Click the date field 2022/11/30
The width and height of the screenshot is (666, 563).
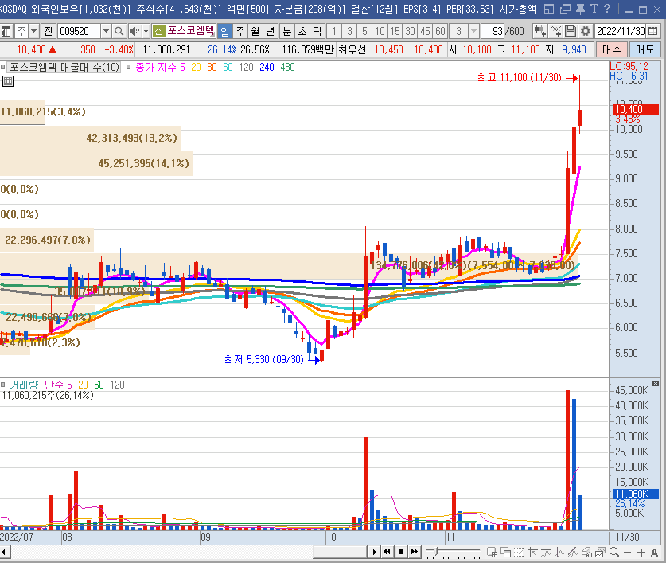pos(621,31)
